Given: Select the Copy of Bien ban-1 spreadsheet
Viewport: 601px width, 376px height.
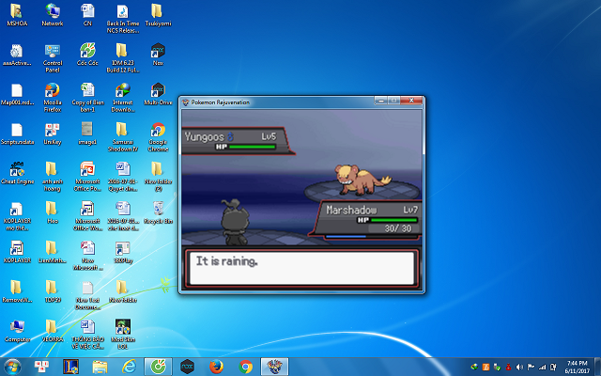Looking at the screenshot, I should click(87, 98).
